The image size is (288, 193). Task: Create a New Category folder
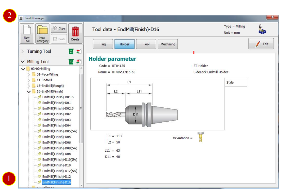point(43,33)
